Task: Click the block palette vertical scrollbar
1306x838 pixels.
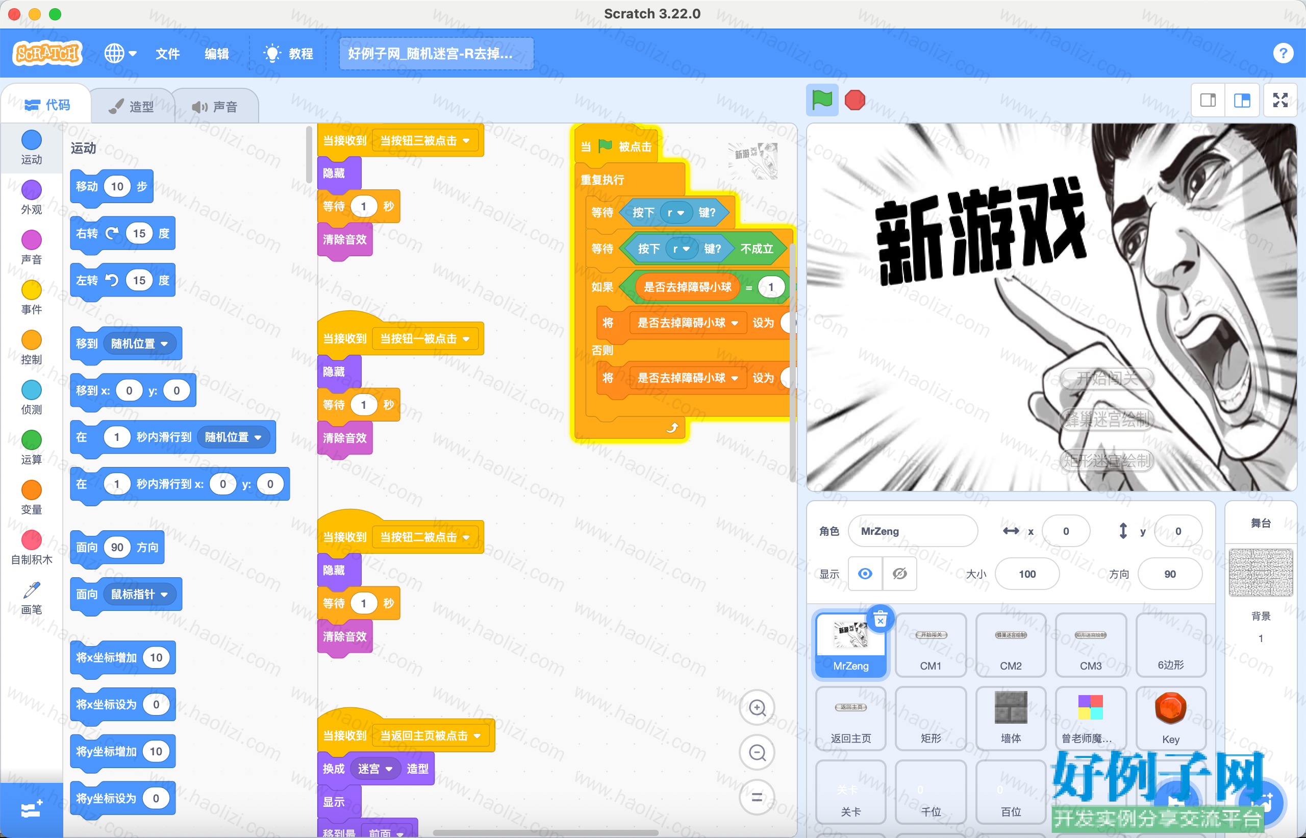Action: point(309,155)
